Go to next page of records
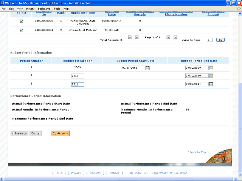Image resolution: width=242 pixels, height=181 pixels. tap(168, 37)
